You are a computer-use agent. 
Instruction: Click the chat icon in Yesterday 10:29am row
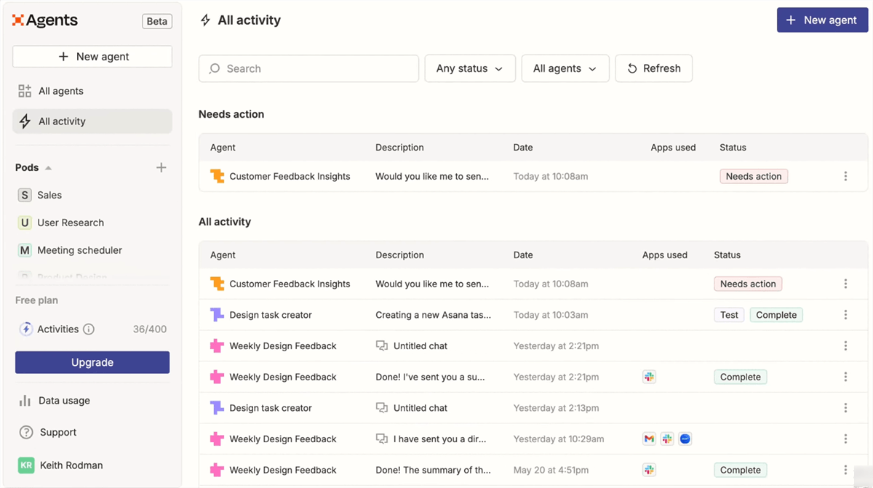point(381,439)
